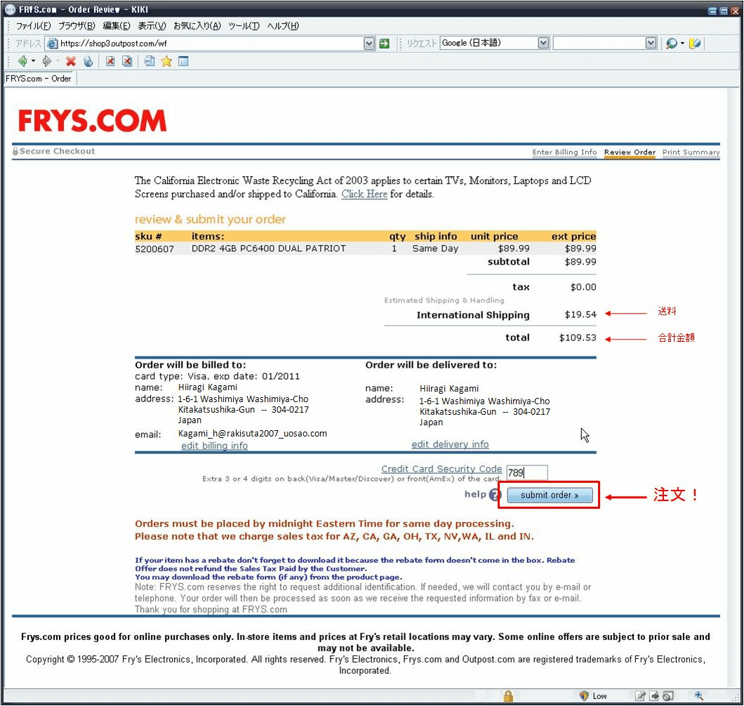Viewport: 744px width, 706px height.
Task: Open the Print Summary step link
Action: [x=691, y=152]
